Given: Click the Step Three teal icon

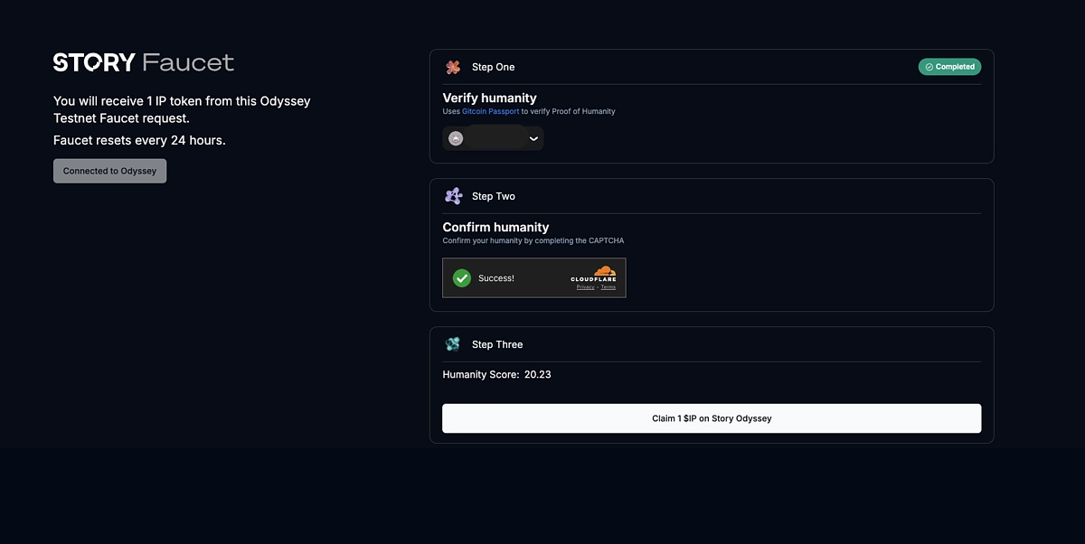Looking at the screenshot, I should (453, 344).
